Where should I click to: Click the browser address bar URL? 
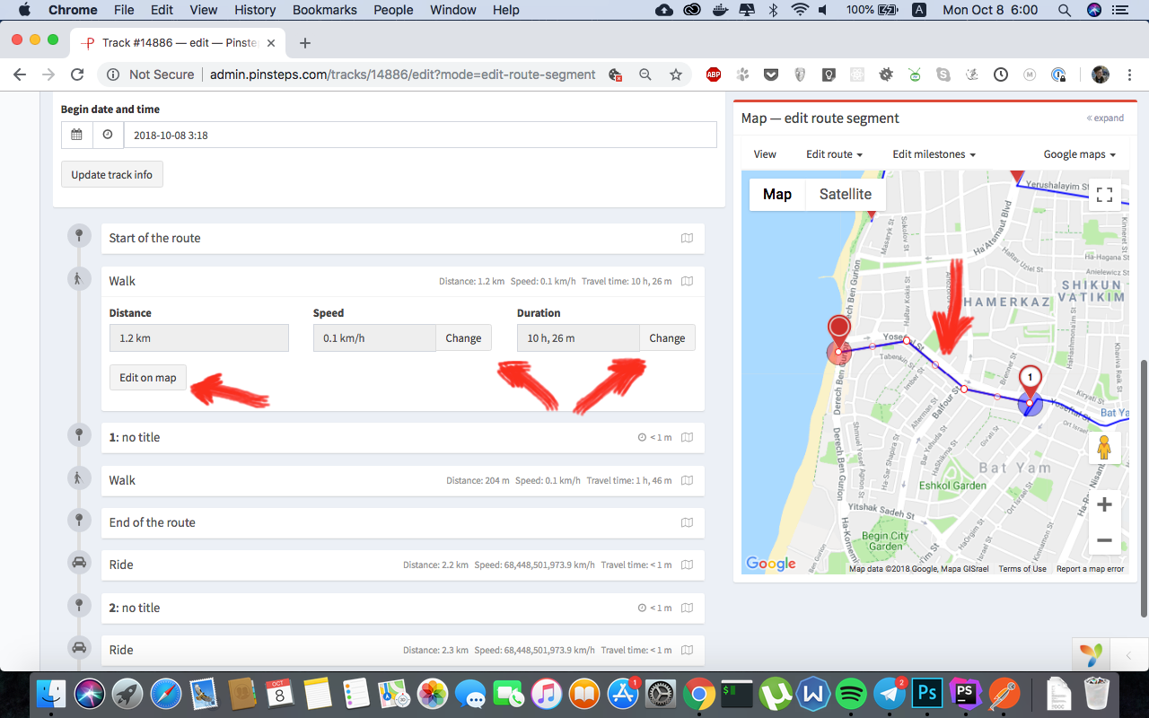(402, 74)
